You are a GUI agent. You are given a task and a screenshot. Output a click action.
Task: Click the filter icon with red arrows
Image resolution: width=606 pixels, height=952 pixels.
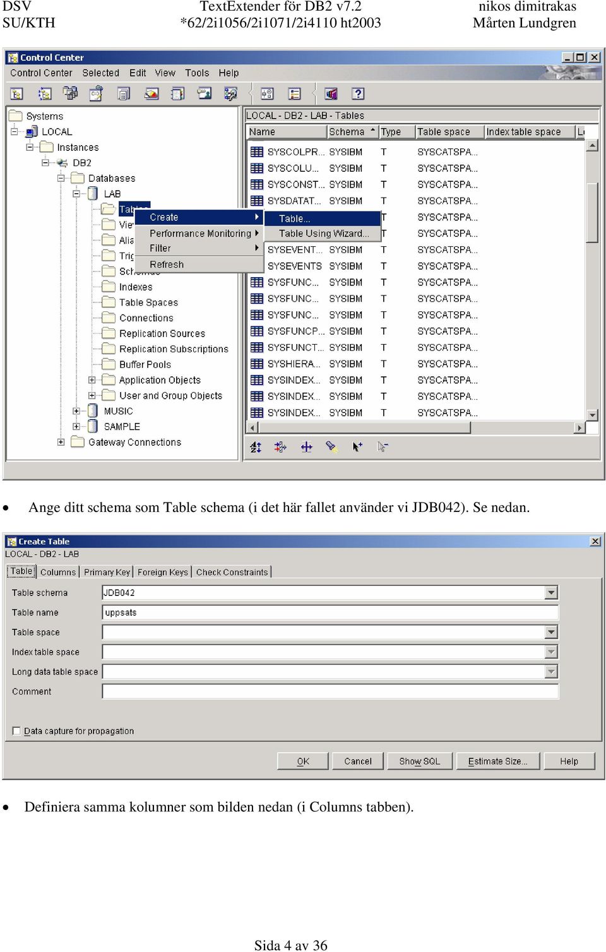pyautogui.click(x=280, y=447)
